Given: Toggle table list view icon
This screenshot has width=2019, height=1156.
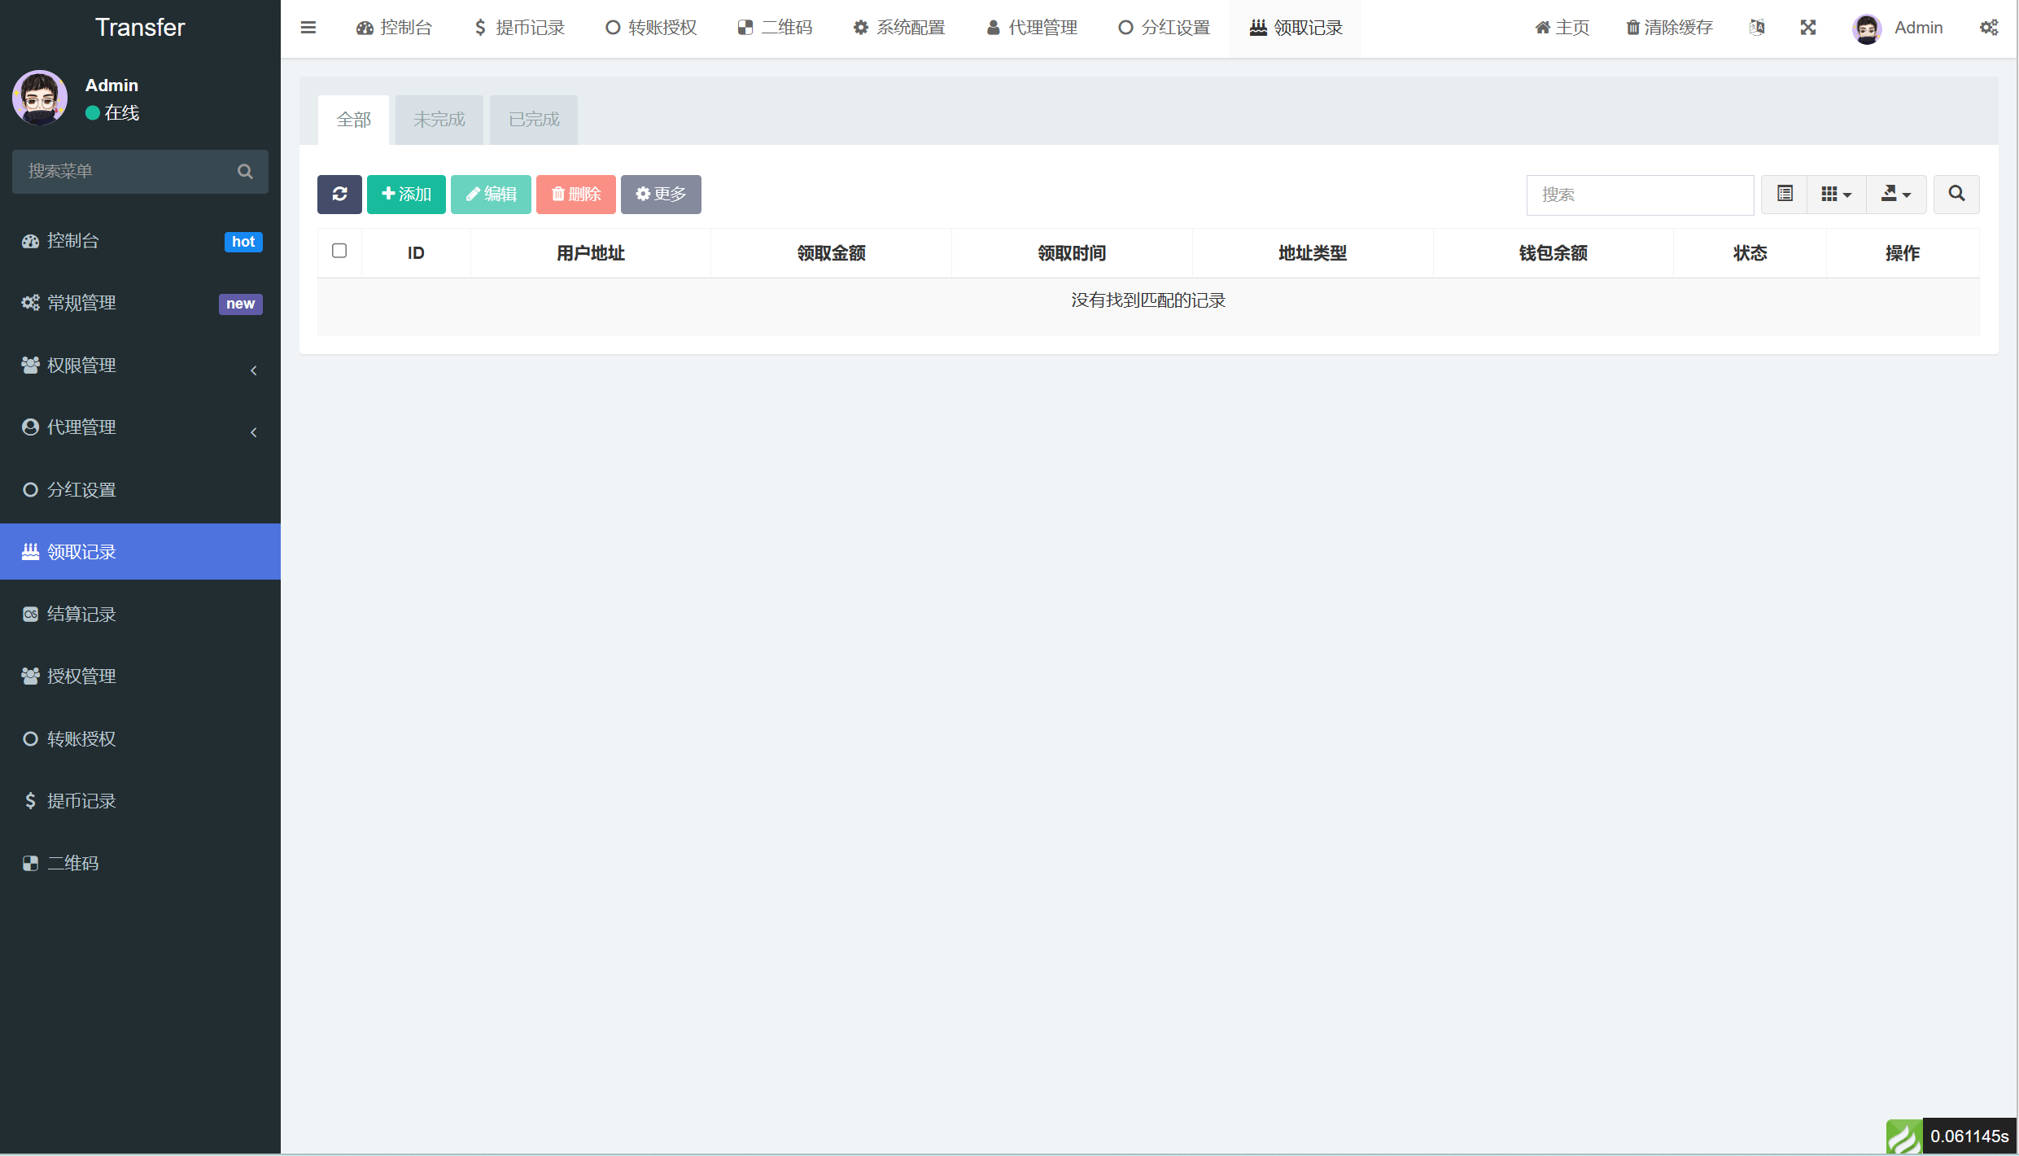Looking at the screenshot, I should pyautogui.click(x=1785, y=194).
